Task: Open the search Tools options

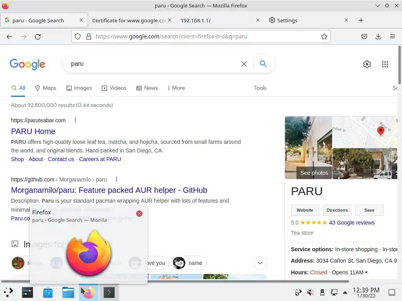Action: coord(260,88)
